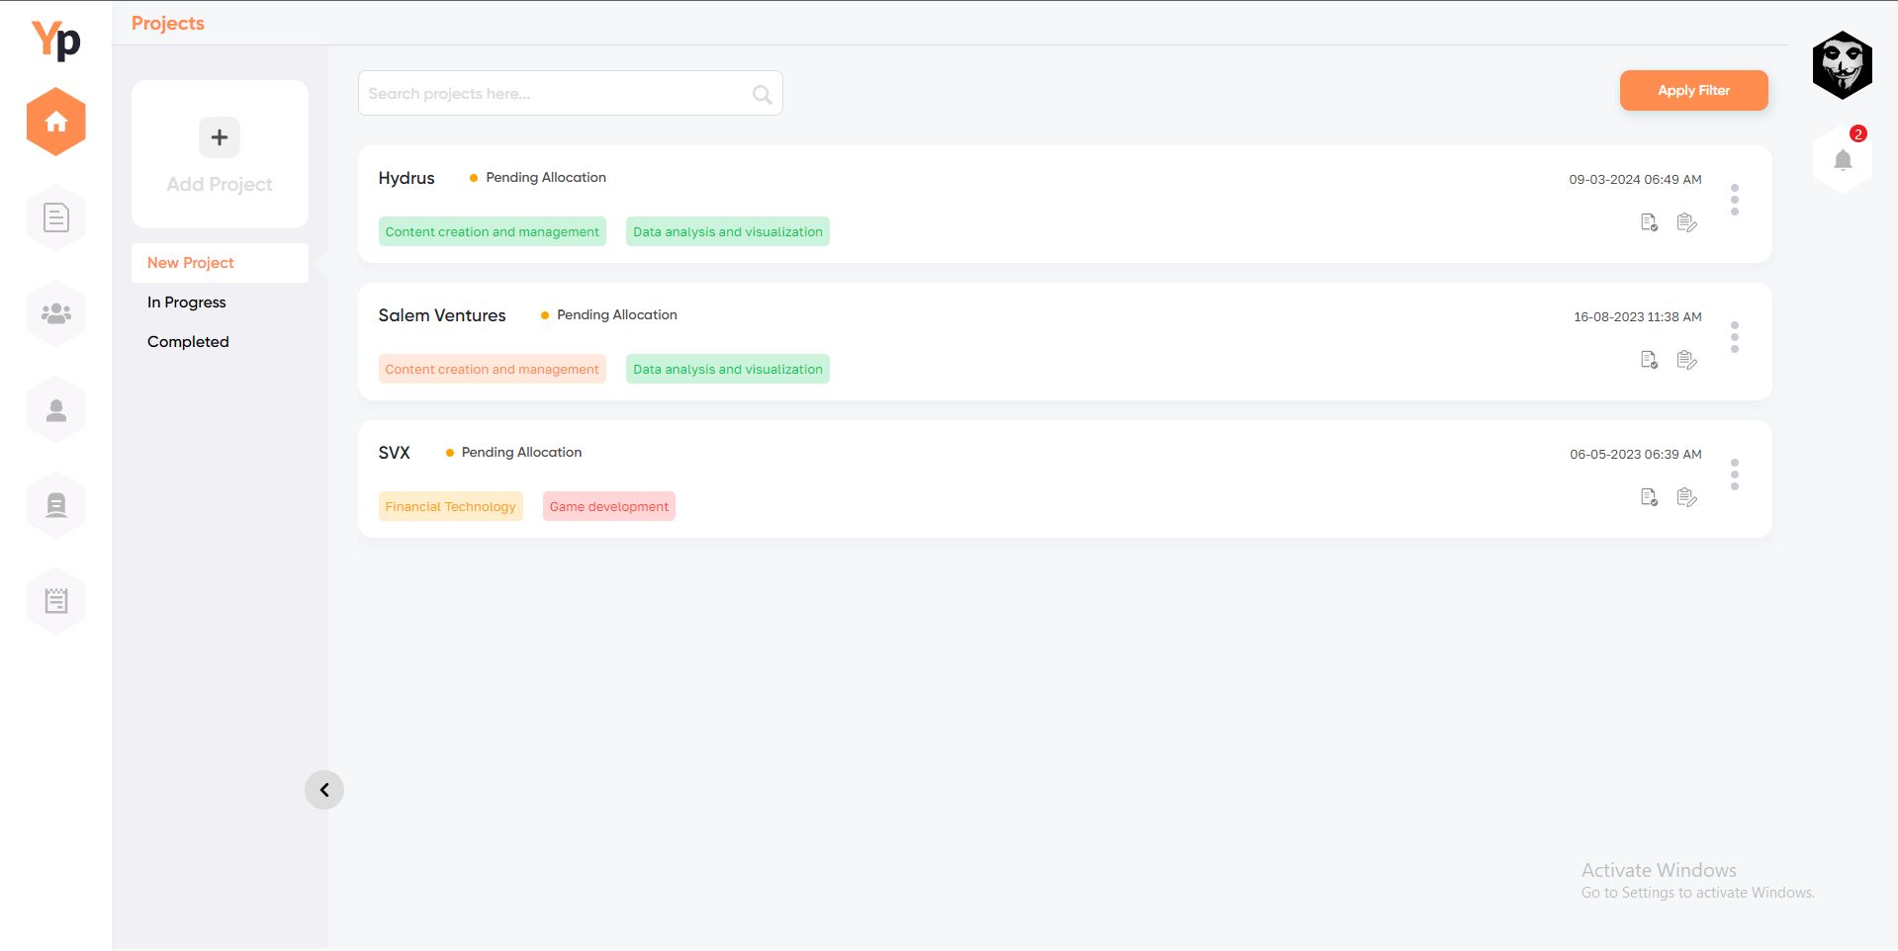The height and width of the screenshot is (951, 1898).
Task: Click the Add Project label
Action: coord(220,184)
